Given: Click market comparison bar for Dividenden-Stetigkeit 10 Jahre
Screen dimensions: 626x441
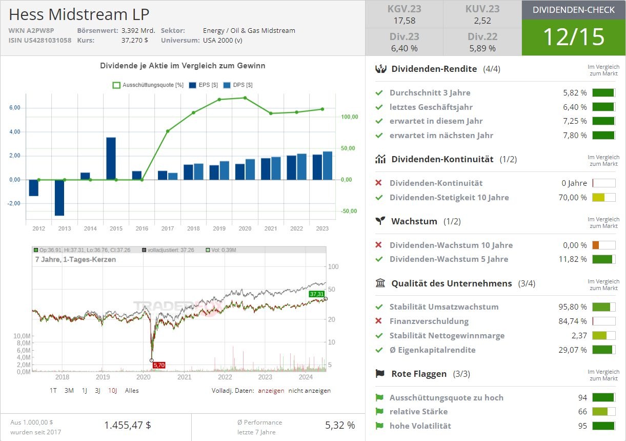Looking at the screenshot, I should click(604, 198).
